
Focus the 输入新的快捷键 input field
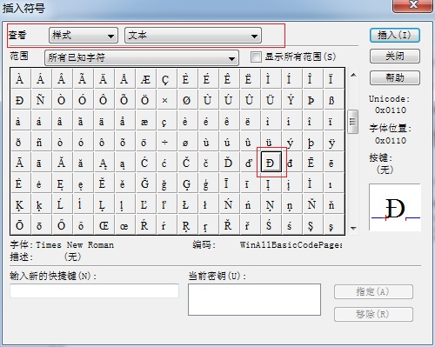(94, 290)
